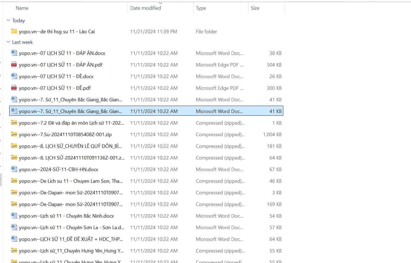Viewport: 411px width, 263px height.
Task: Click Word icon of LỊCH SỬ 11_ĐỀ ĐỀ XUẤT + HDC_THP
Action: (14, 239)
